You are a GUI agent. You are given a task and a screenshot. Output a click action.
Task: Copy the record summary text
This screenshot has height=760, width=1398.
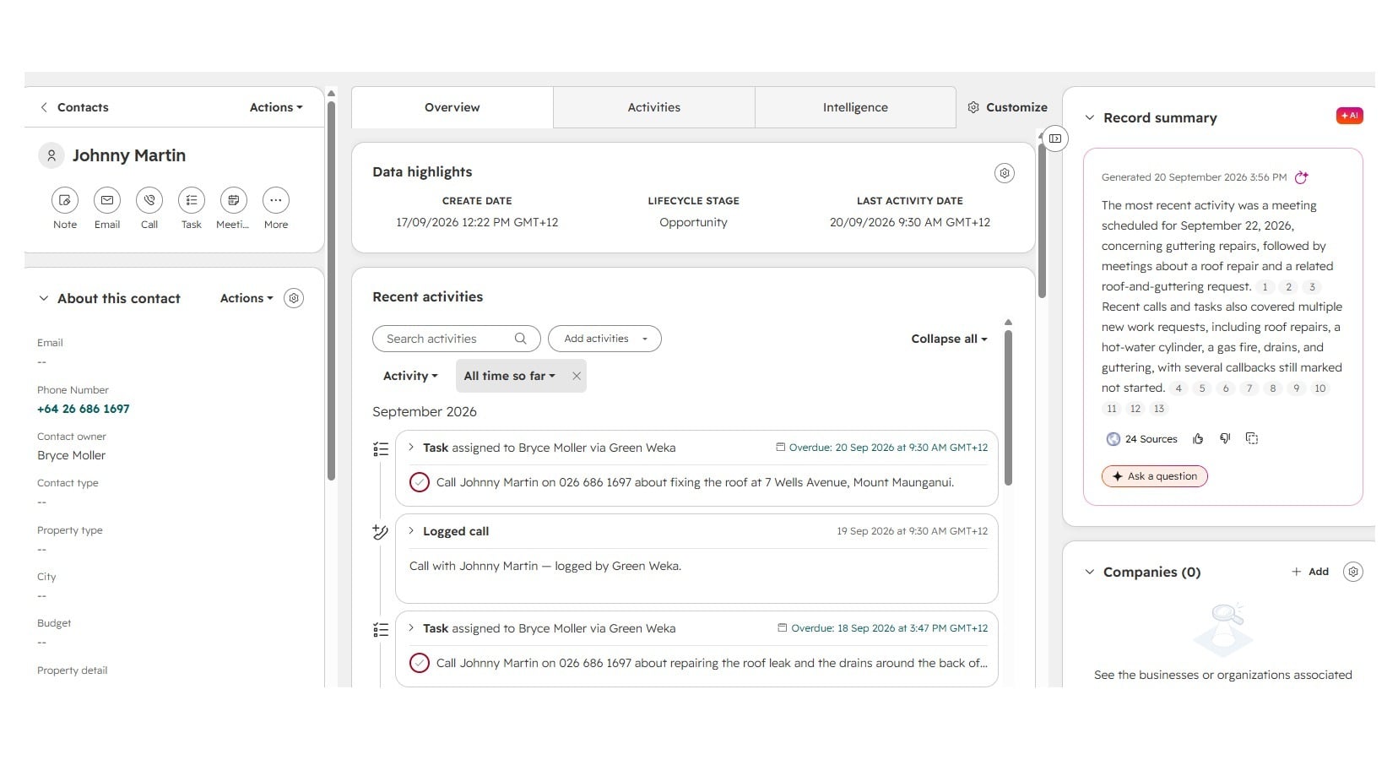point(1252,438)
